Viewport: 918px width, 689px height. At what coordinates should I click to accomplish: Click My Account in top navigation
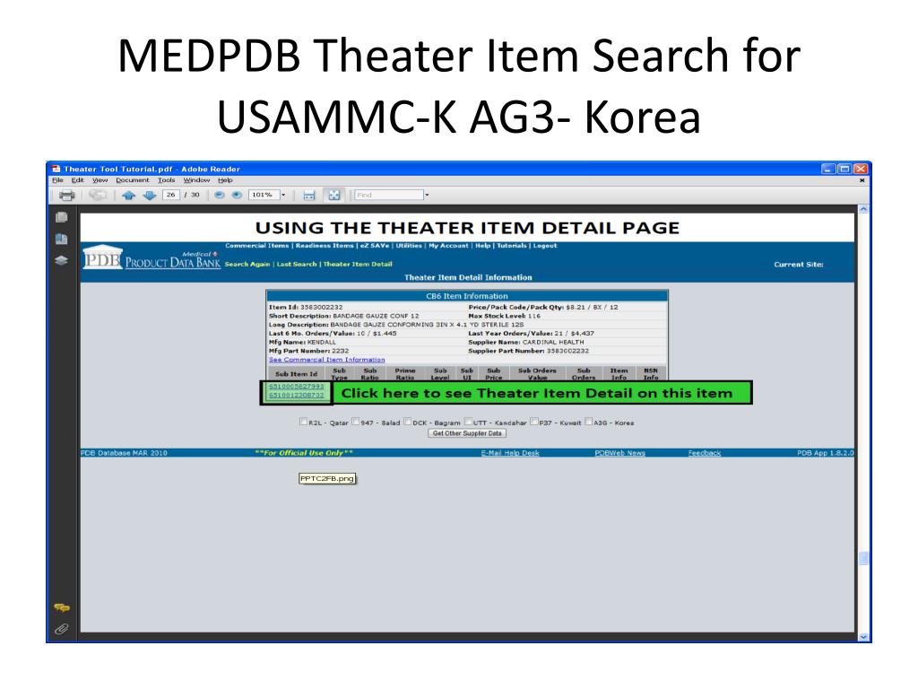tap(448, 246)
